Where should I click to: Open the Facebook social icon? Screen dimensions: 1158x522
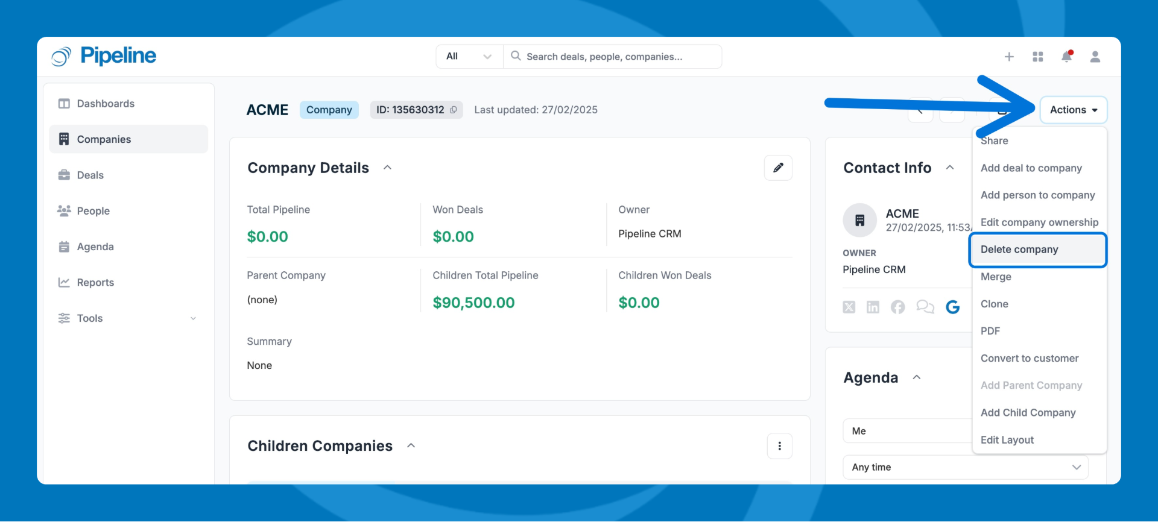pyautogui.click(x=898, y=307)
